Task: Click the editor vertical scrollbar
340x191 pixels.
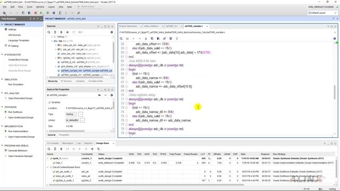Action: coord(335,92)
